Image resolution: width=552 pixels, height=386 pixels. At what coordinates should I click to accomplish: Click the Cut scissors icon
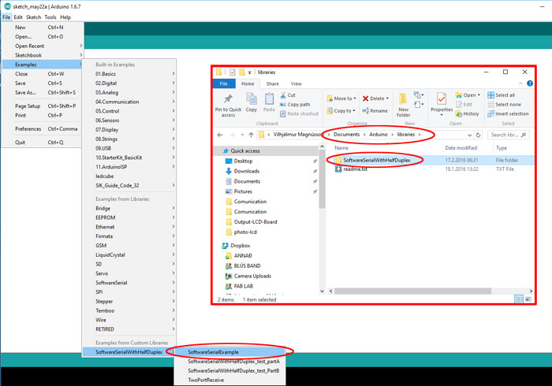(x=283, y=95)
